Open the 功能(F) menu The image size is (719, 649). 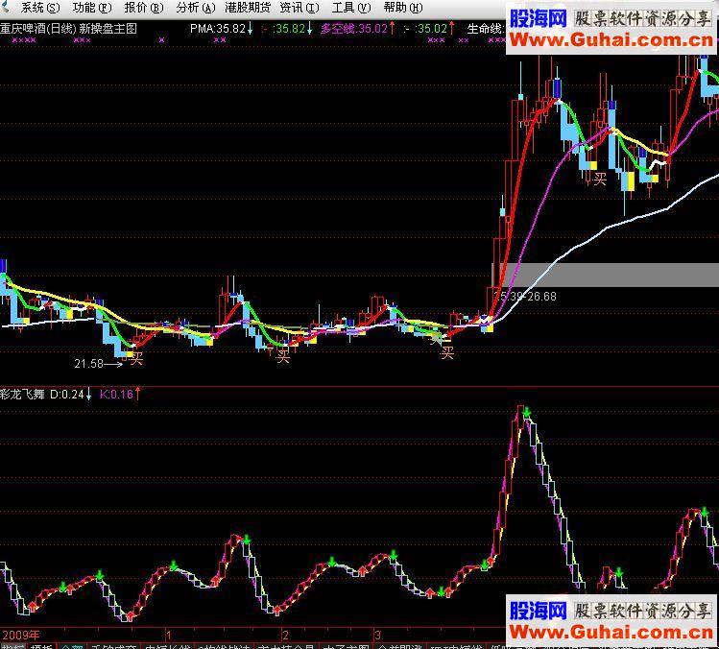point(92,8)
